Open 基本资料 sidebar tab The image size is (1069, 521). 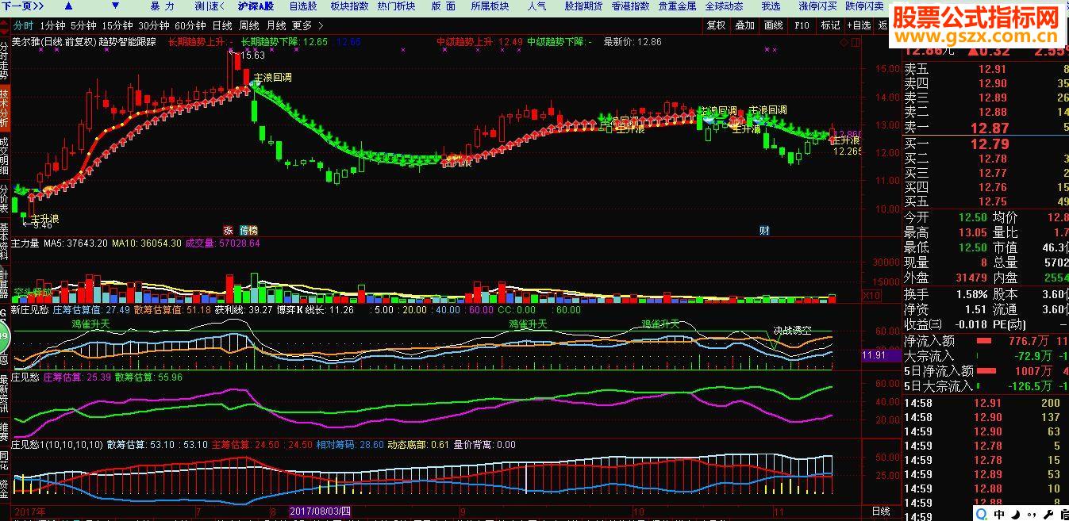(4, 243)
